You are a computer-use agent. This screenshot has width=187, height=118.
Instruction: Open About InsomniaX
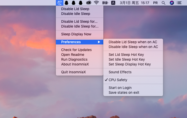(x=80, y=64)
